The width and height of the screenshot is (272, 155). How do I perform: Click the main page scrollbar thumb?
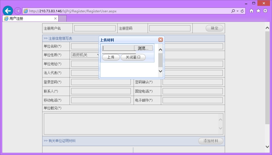point(267,78)
